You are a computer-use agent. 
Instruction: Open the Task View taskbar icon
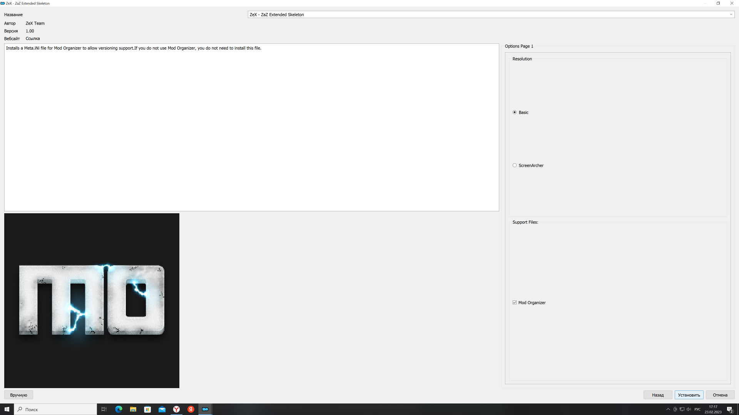104,409
